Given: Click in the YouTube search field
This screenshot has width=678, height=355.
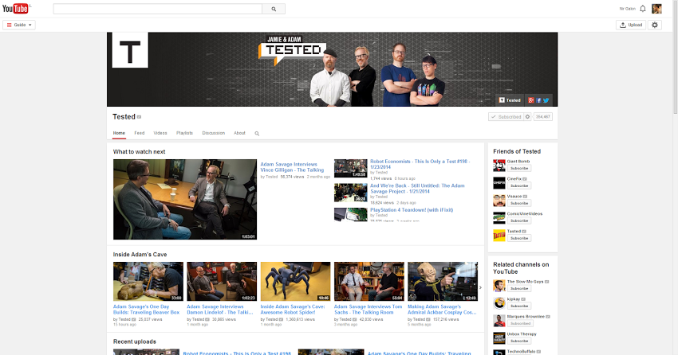Looking at the screenshot, I should pos(158,9).
